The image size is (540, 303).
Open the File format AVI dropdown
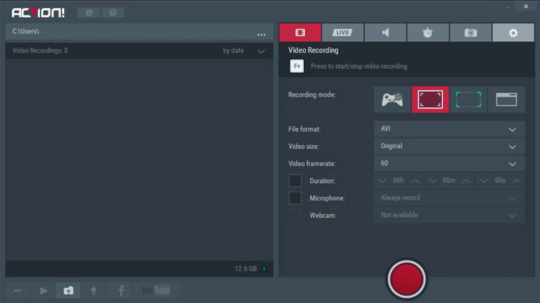tap(449, 129)
